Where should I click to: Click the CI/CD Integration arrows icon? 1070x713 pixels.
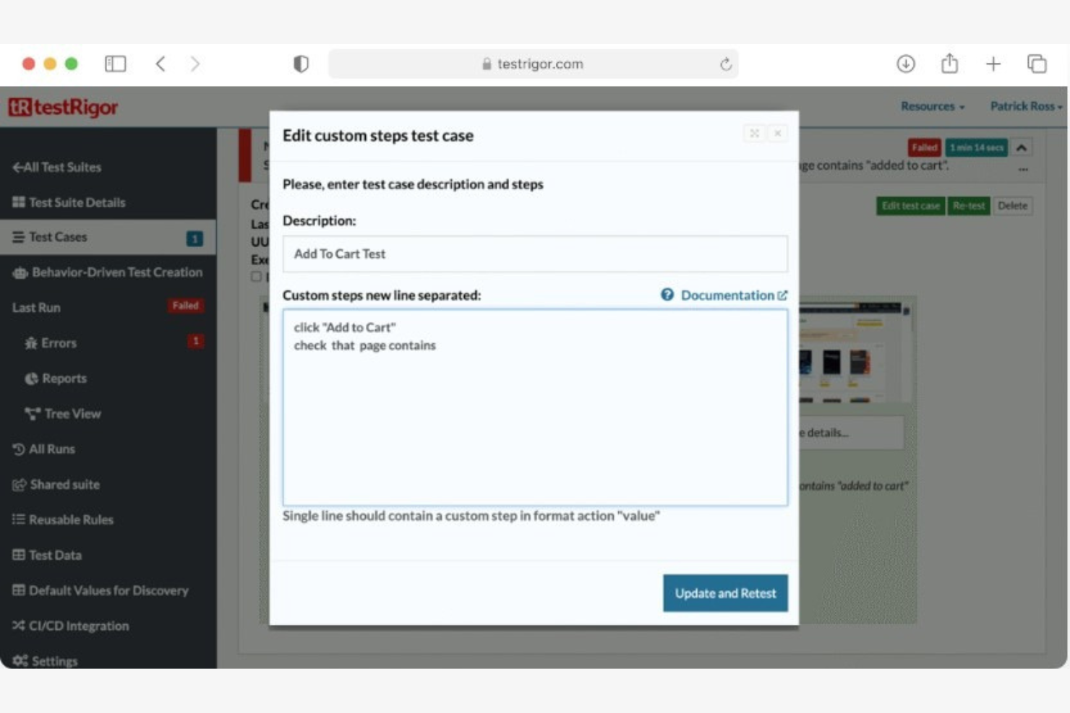(18, 626)
